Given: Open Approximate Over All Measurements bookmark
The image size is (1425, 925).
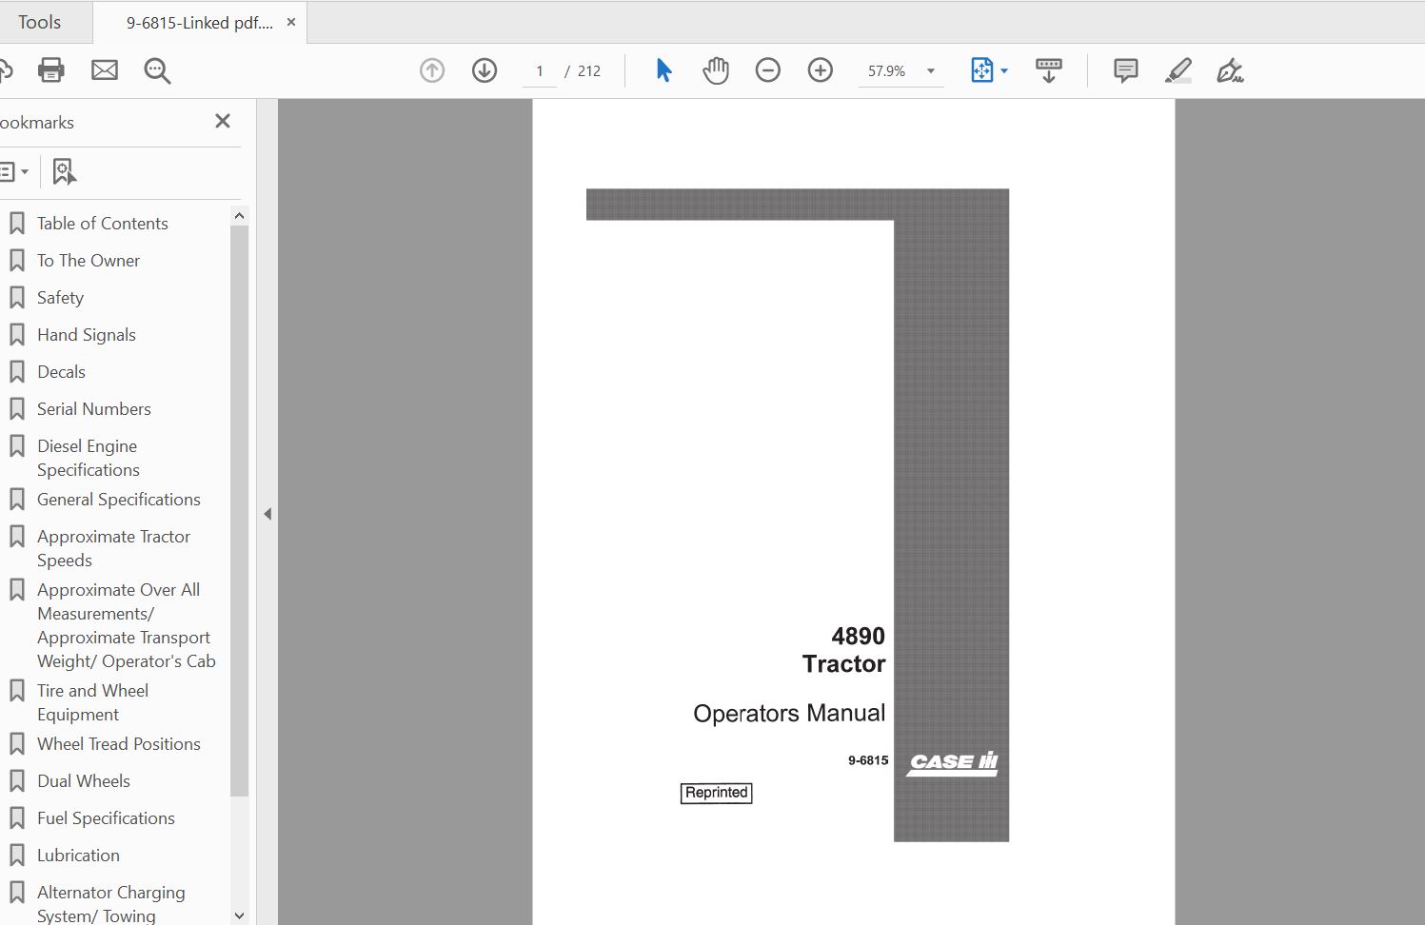Looking at the screenshot, I should pyautogui.click(x=126, y=625).
